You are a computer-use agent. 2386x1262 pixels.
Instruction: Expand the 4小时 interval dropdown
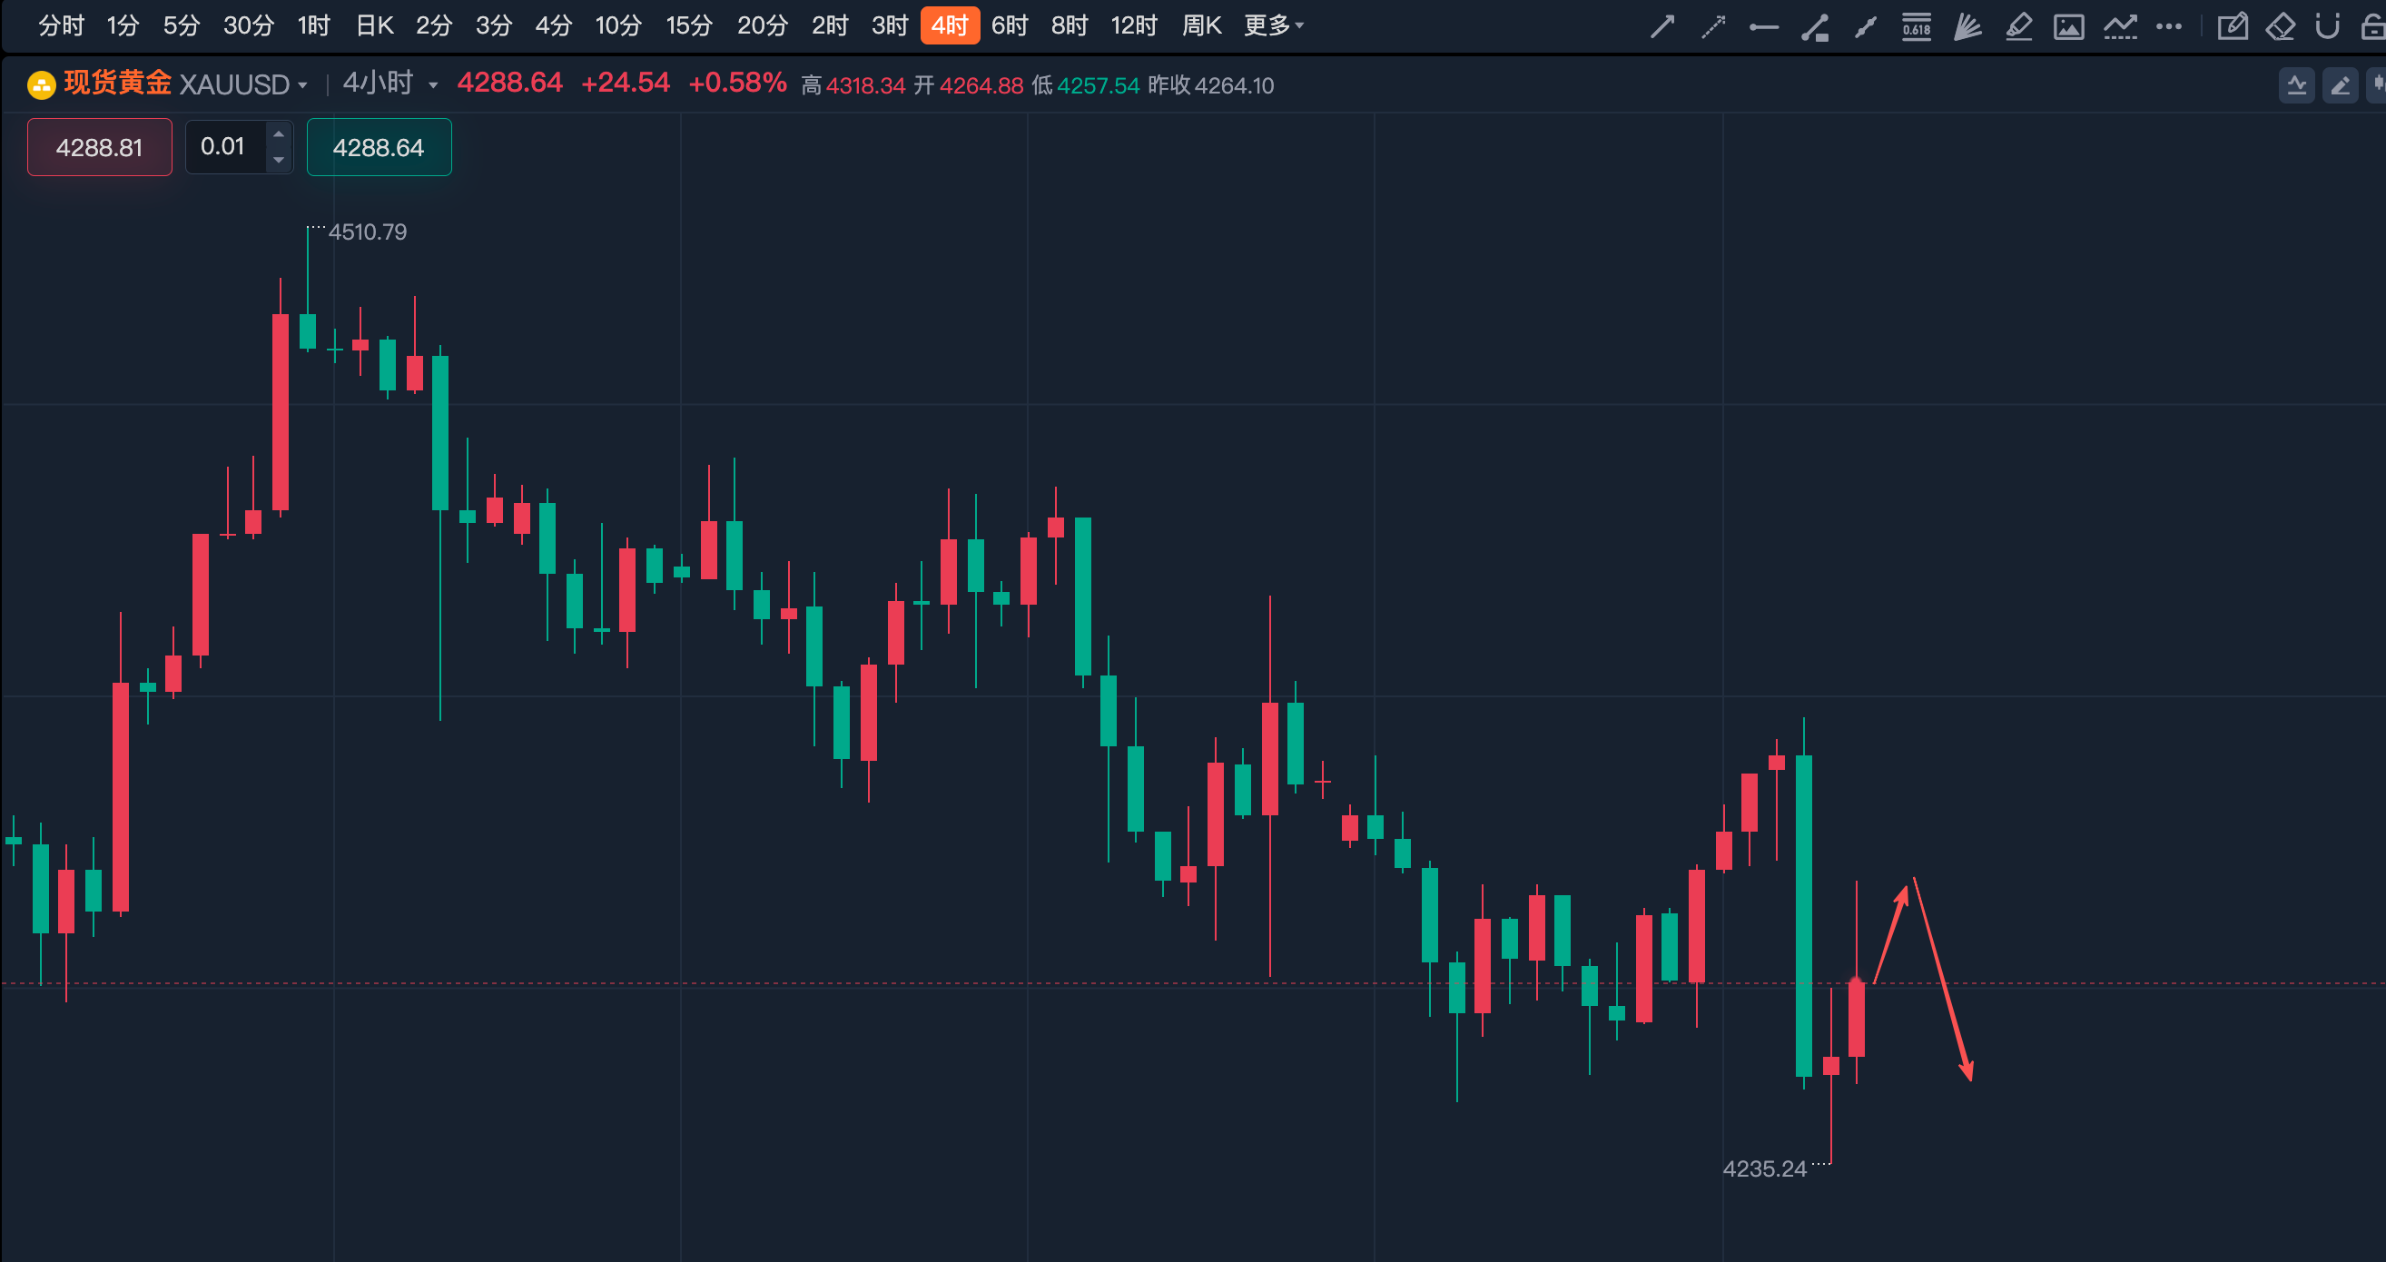[x=389, y=84]
